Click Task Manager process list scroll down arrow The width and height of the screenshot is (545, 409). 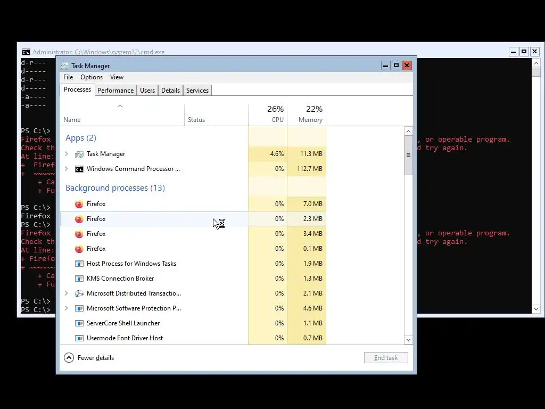tap(408, 340)
